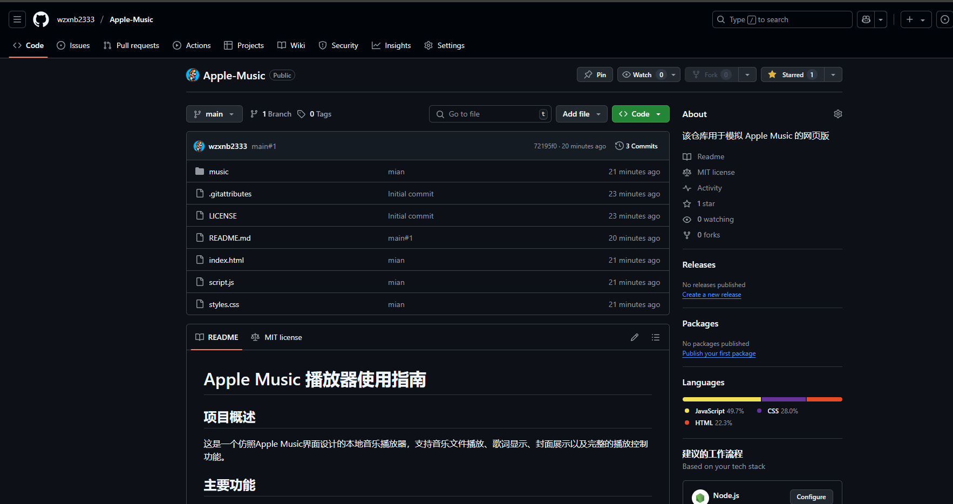This screenshot has width=953, height=504.
Task: Click the plus create-new icon
Action: [910, 19]
